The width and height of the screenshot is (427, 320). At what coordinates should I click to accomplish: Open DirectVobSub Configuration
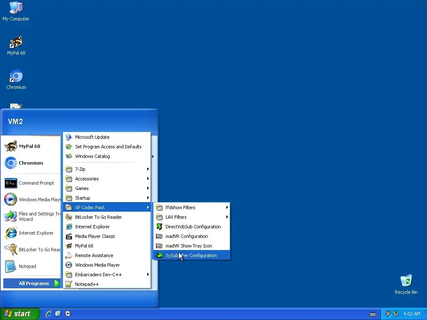(x=192, y=227)
